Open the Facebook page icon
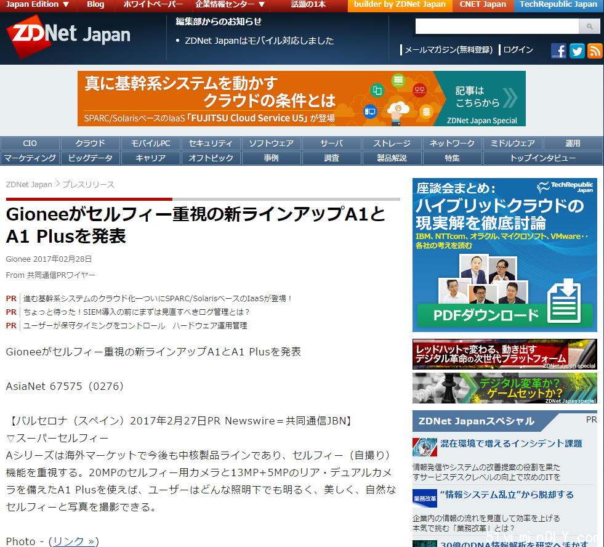This screenshot has width=604, height=547. point(558,51)
